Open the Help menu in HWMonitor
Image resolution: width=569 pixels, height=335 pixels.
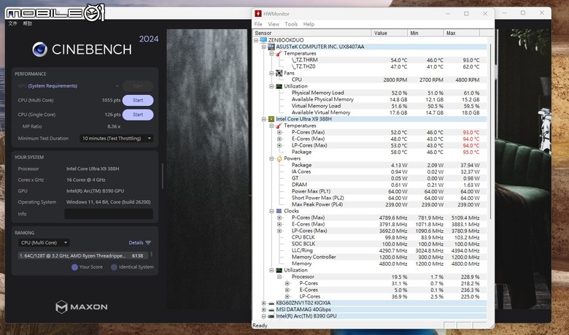[x=309, y=24]
